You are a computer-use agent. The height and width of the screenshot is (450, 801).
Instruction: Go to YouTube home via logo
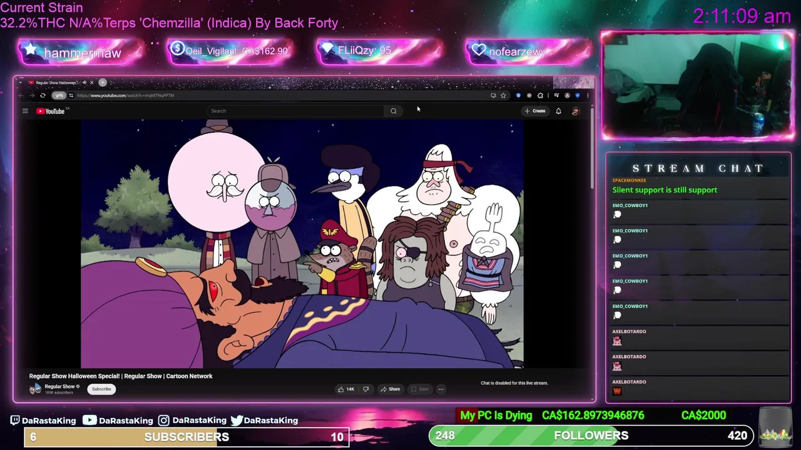(51, 111)
